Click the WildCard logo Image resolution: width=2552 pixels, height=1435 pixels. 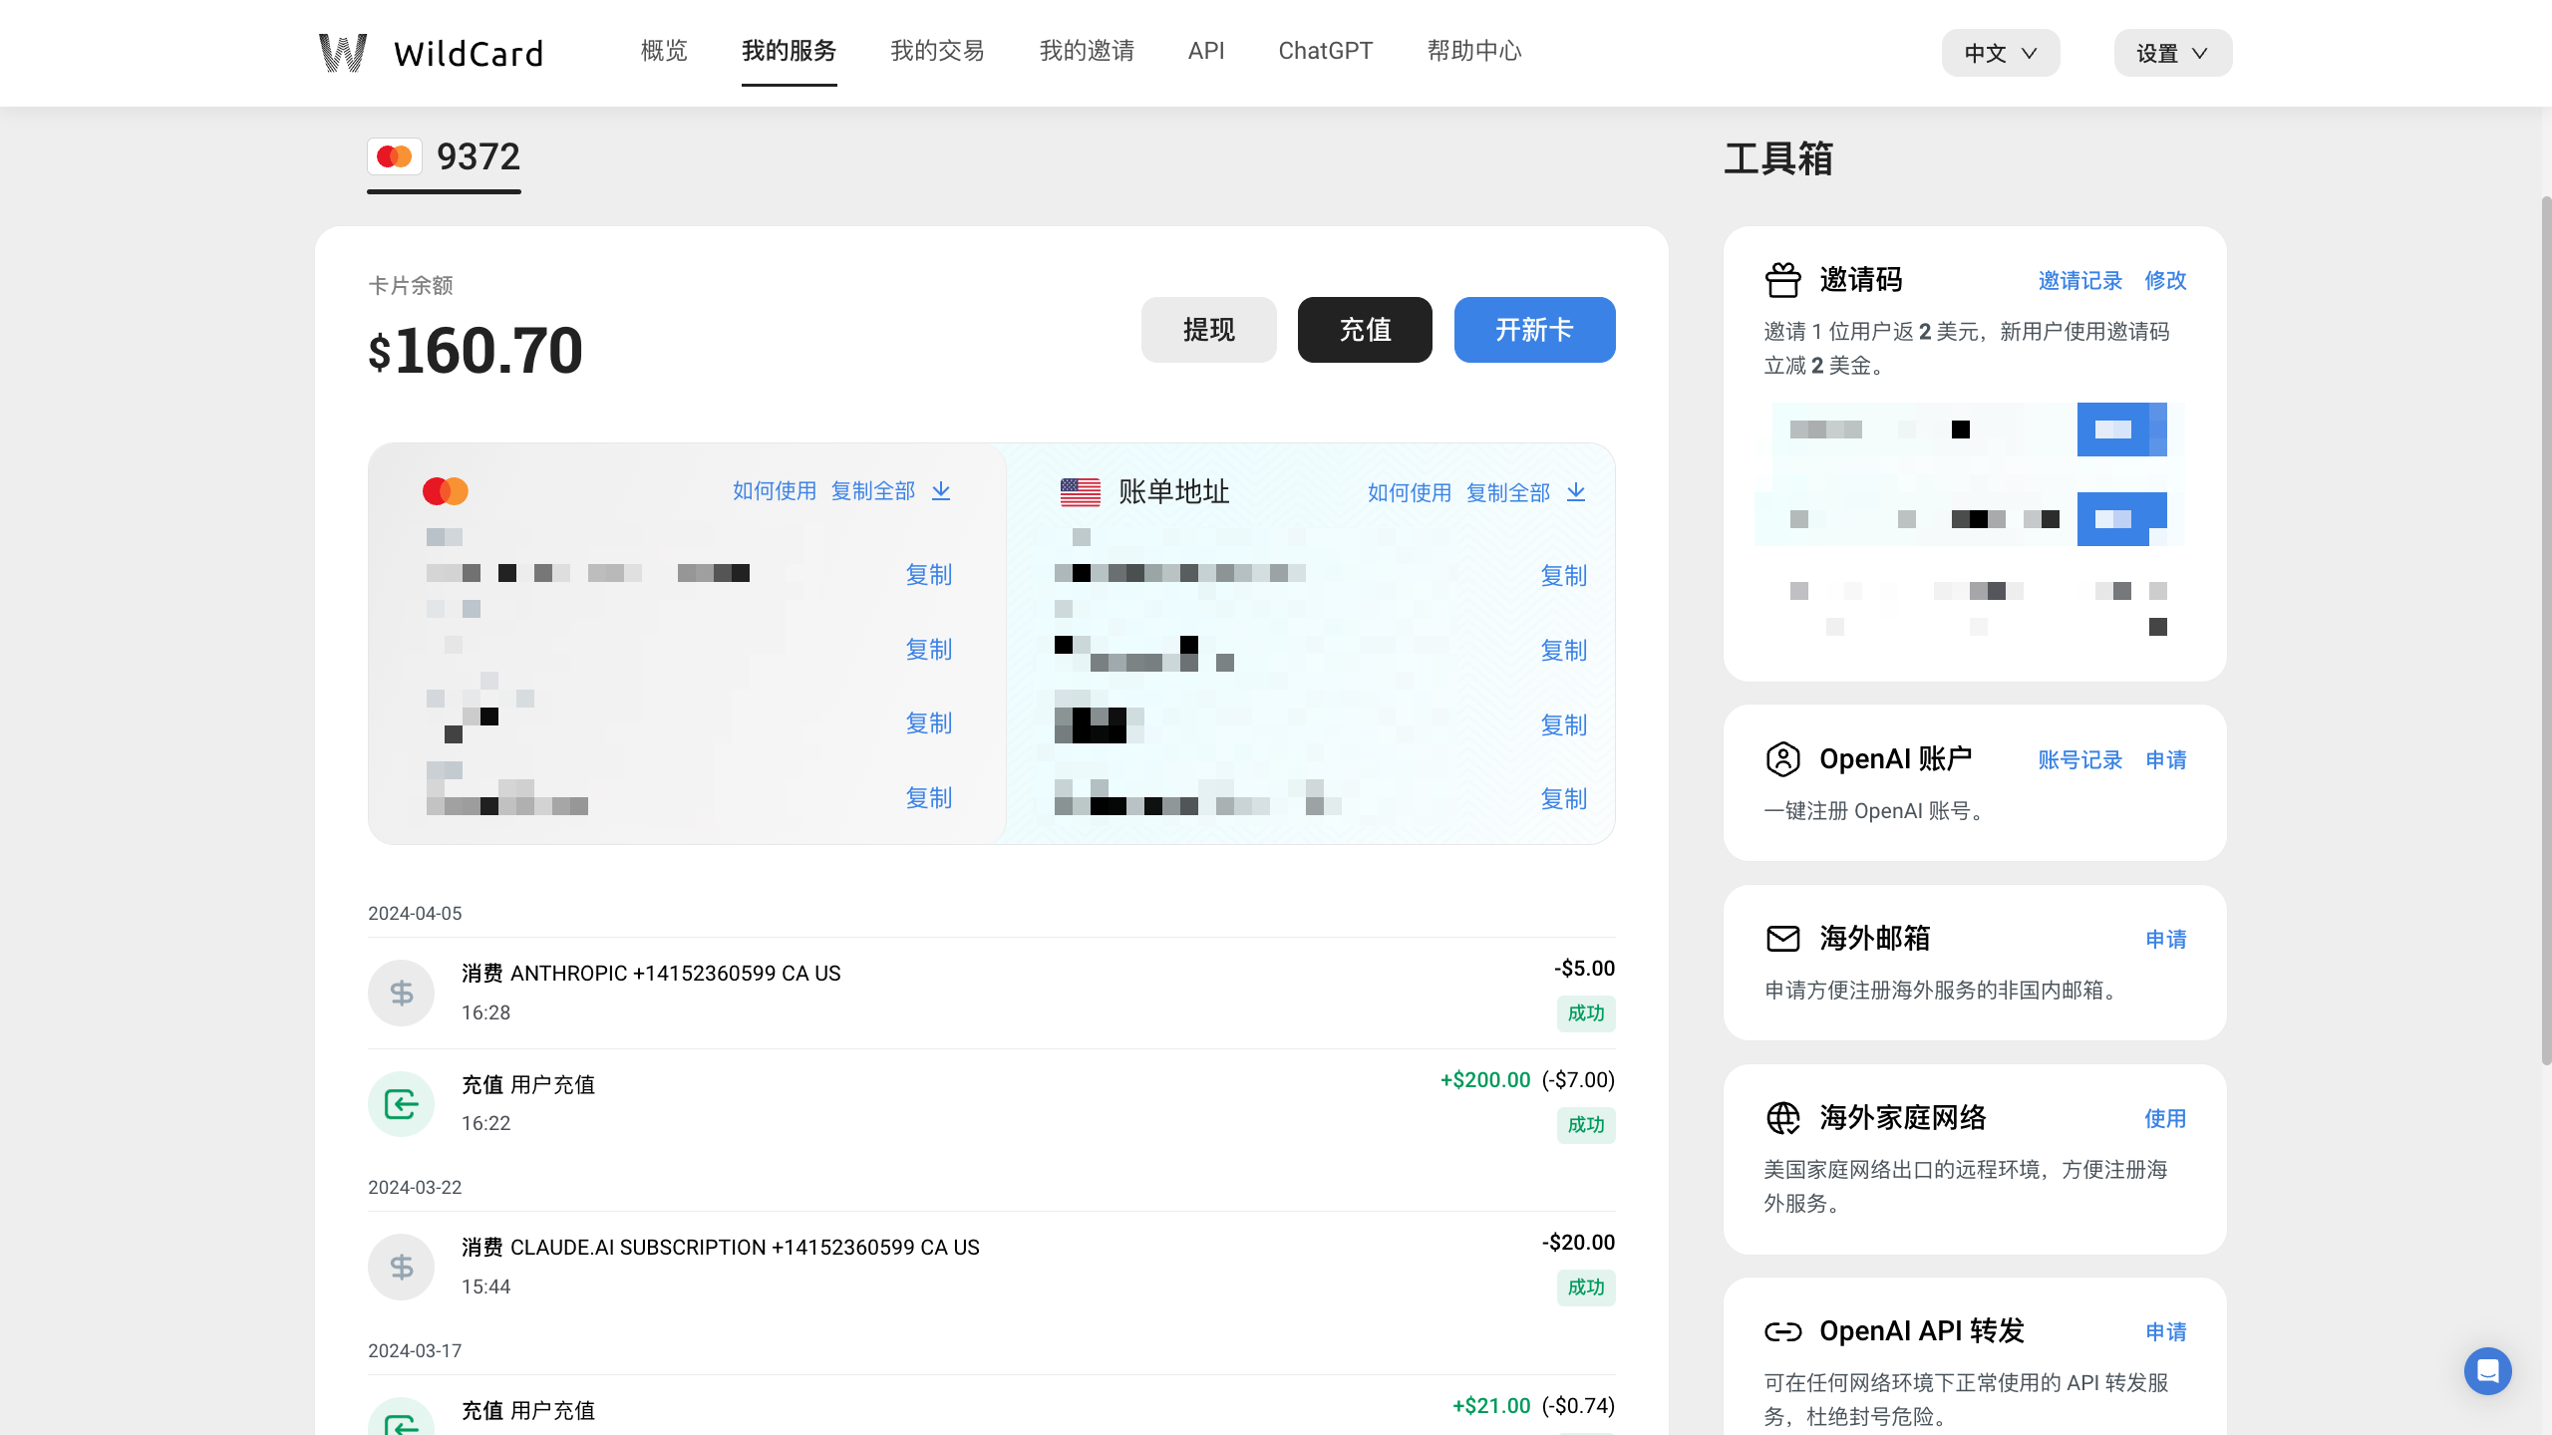click(x=431, y=52)
